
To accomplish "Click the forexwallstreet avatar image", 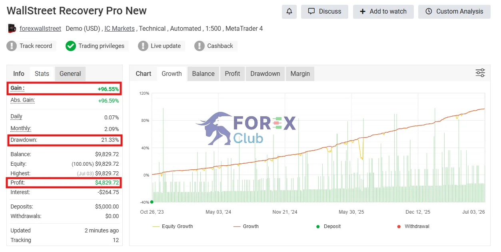I will pos(12,29).
